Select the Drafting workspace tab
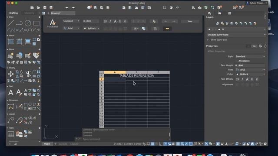The width and height of the screenshot is (278, 156). [x=13, y=13]
